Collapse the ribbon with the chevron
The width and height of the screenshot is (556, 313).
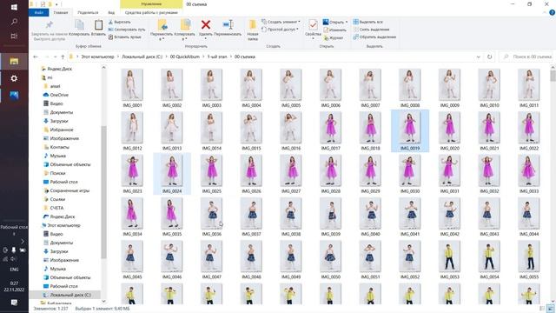point(545,13)
